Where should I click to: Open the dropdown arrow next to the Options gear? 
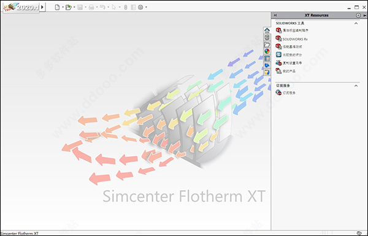tap(146, 7)
